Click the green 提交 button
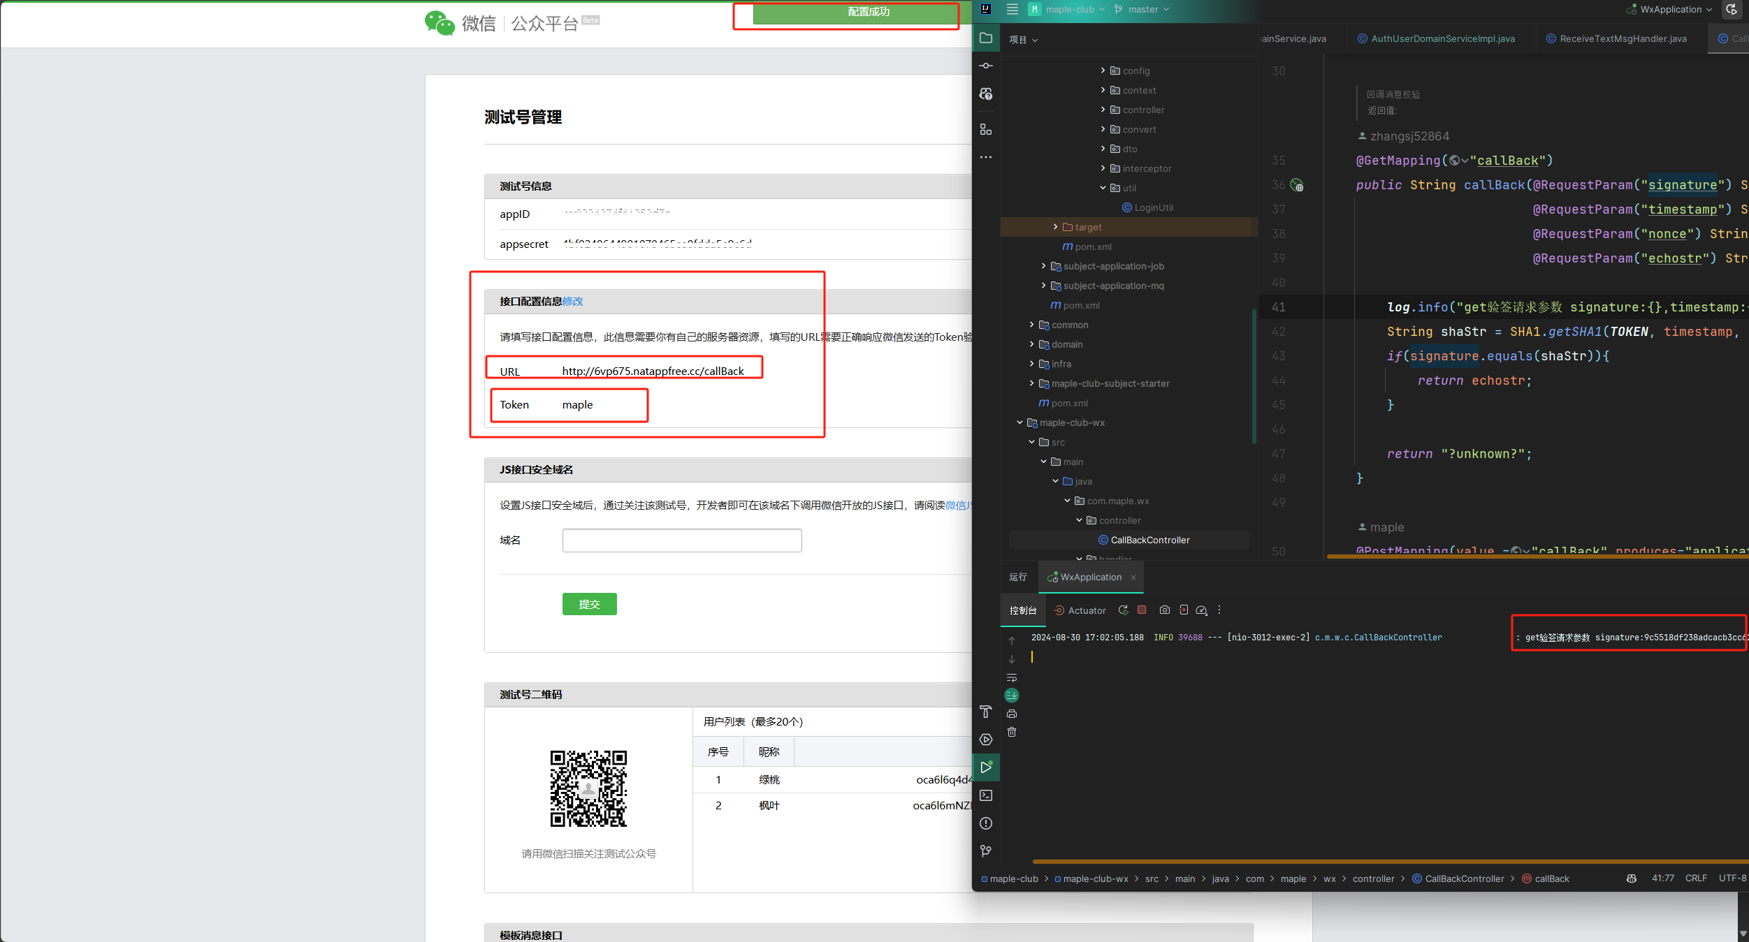This screenshot has width=1749, height=942. click(589, 604)
